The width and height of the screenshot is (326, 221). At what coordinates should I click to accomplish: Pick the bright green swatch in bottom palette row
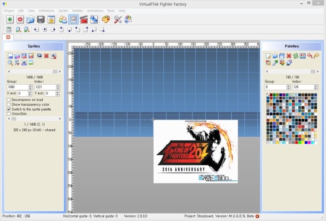[x=300, y=142]
